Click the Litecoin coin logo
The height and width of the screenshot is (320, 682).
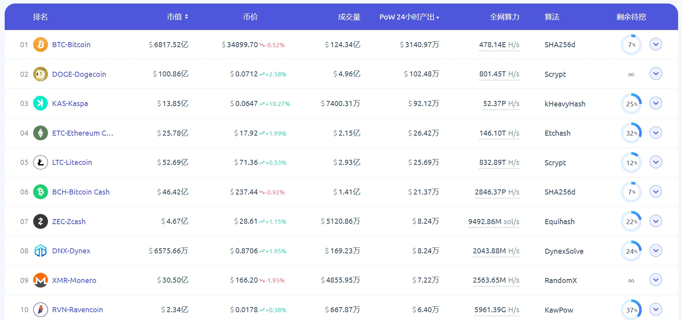[41, 162]
